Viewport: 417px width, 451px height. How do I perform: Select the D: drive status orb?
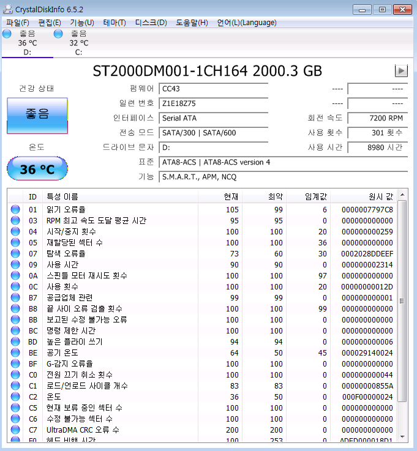pyautogui.click(x=7, y=34)
